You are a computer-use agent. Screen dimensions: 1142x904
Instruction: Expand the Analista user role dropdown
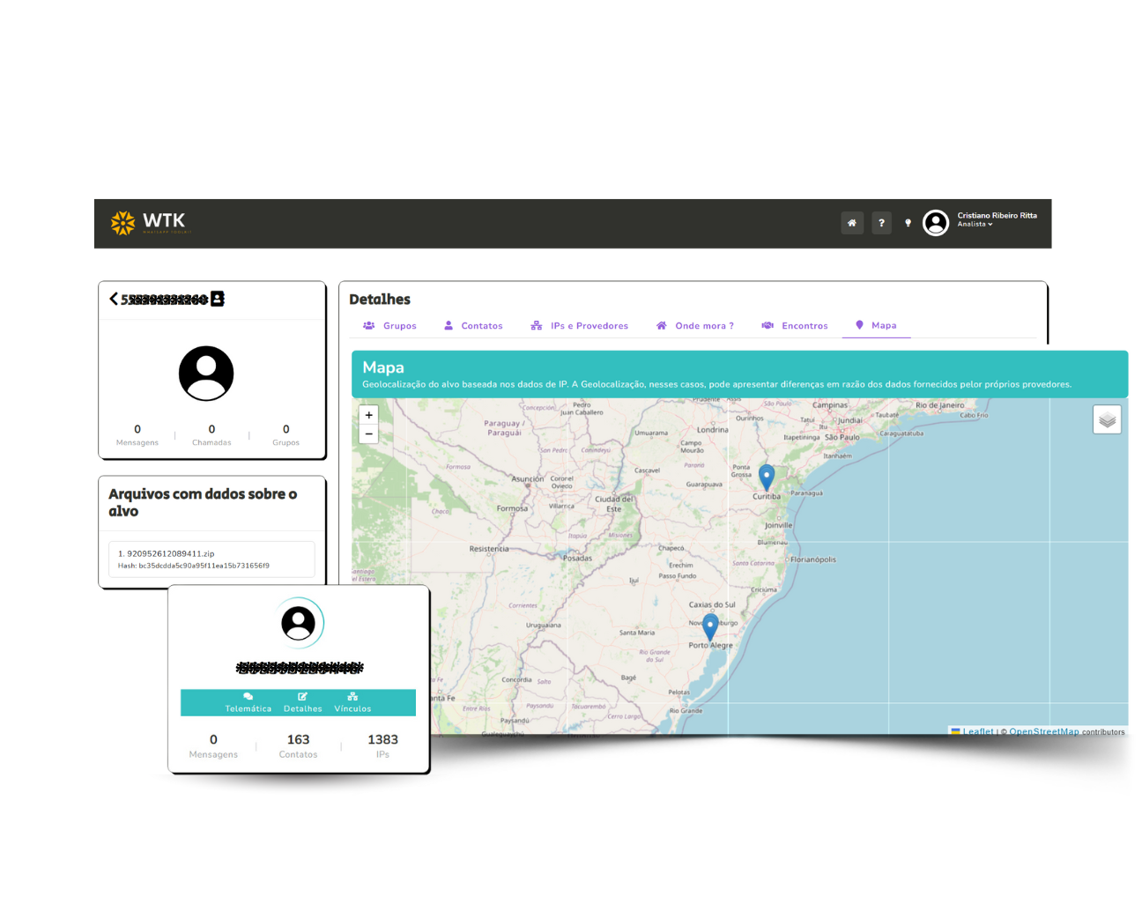click(975, 225)
